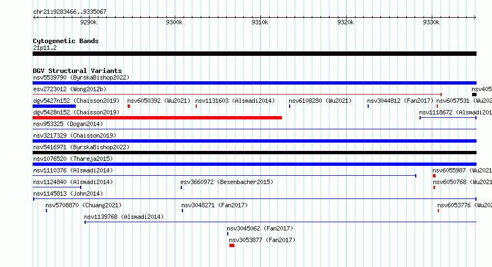Select nsv1118672 label
Viewport: 492px width, 267px height.
coord(456,112)
